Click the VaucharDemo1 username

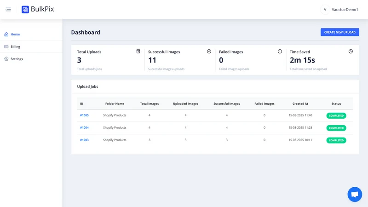point(345,10)
